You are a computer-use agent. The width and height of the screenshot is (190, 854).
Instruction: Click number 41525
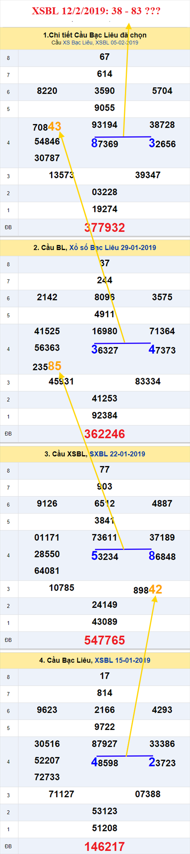[x=47, y=331]
